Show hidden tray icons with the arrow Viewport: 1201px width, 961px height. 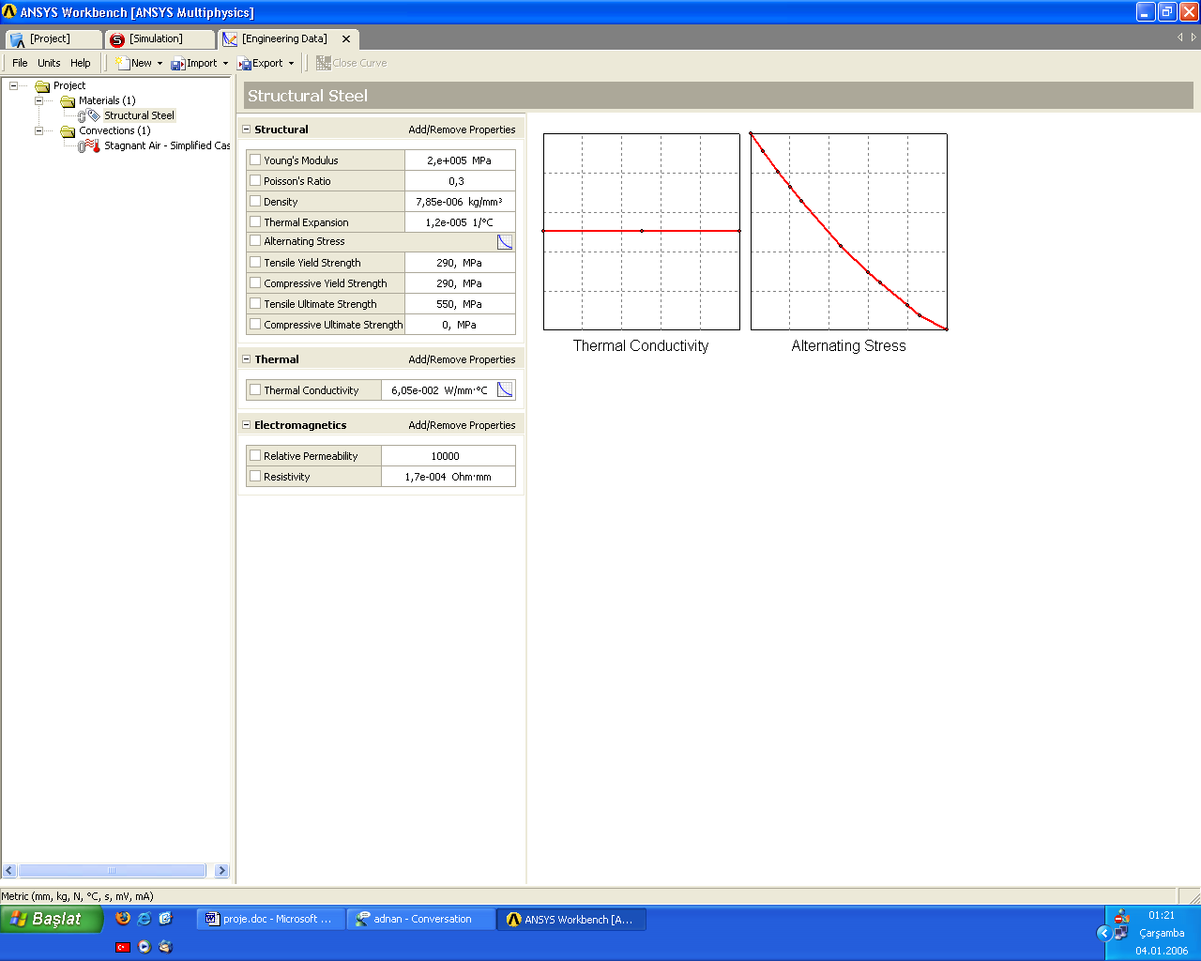(1103, 933)
